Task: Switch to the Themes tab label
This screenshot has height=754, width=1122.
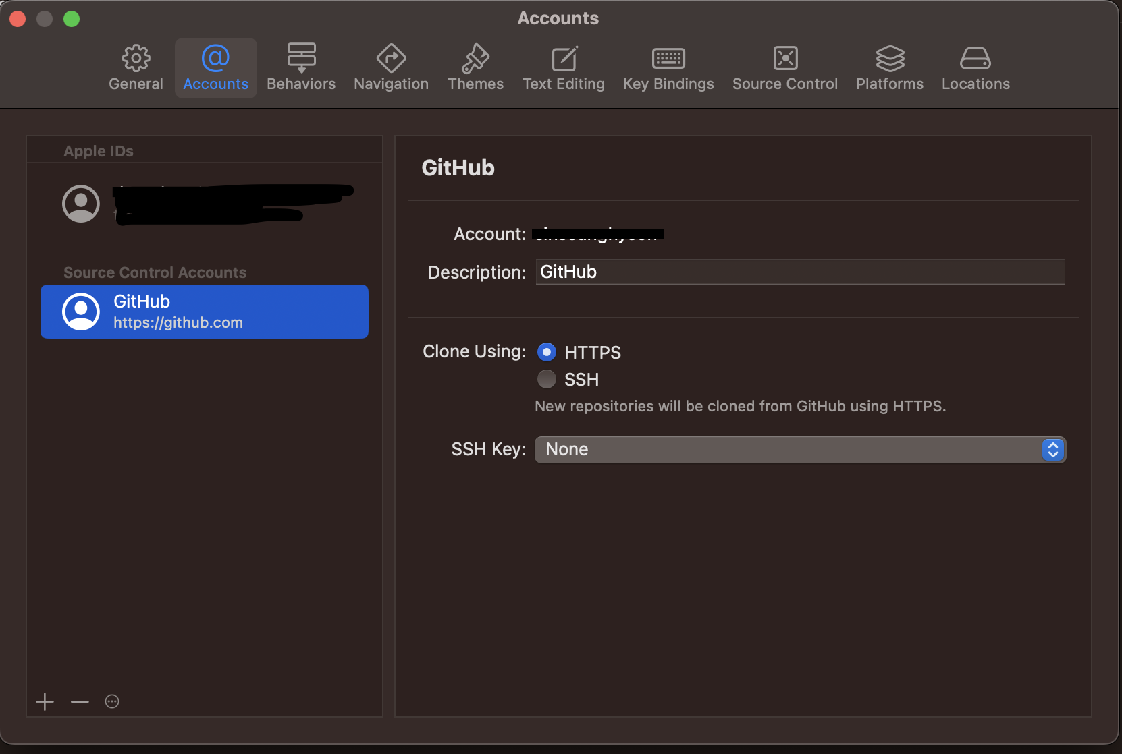Action: 476,84
